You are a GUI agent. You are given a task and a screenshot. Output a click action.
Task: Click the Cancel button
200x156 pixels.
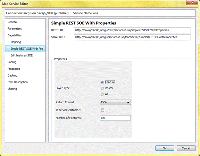click(186, 148)
